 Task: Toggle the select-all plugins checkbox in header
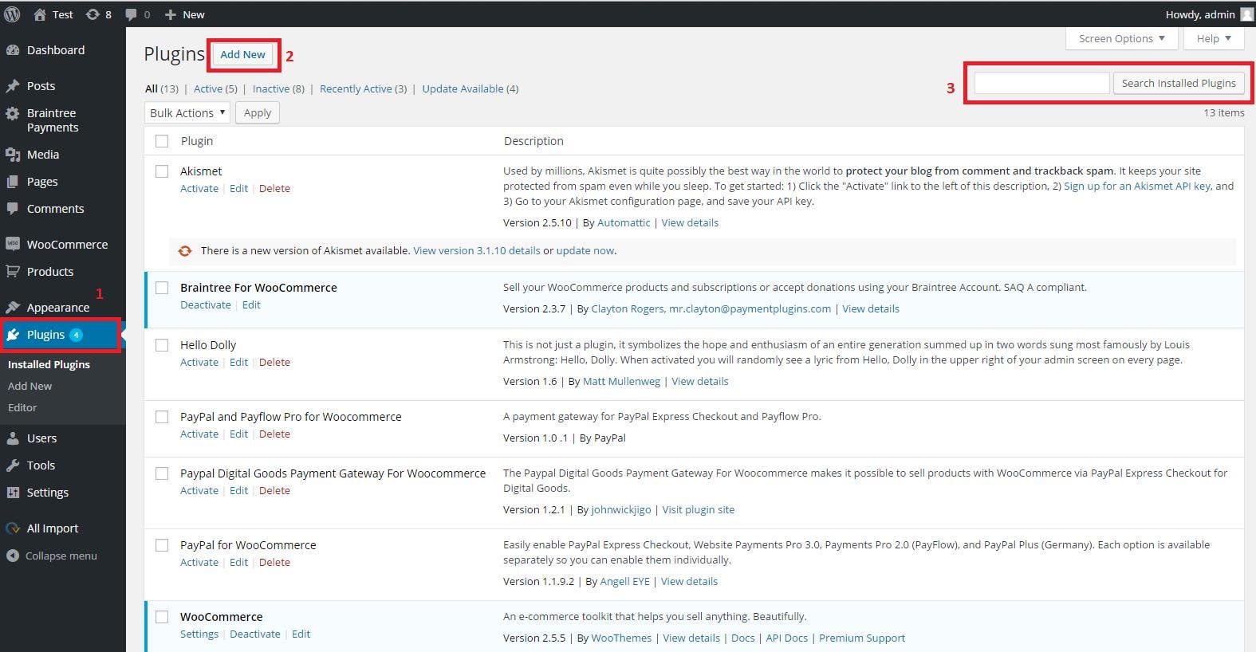[x=162, y=141]
